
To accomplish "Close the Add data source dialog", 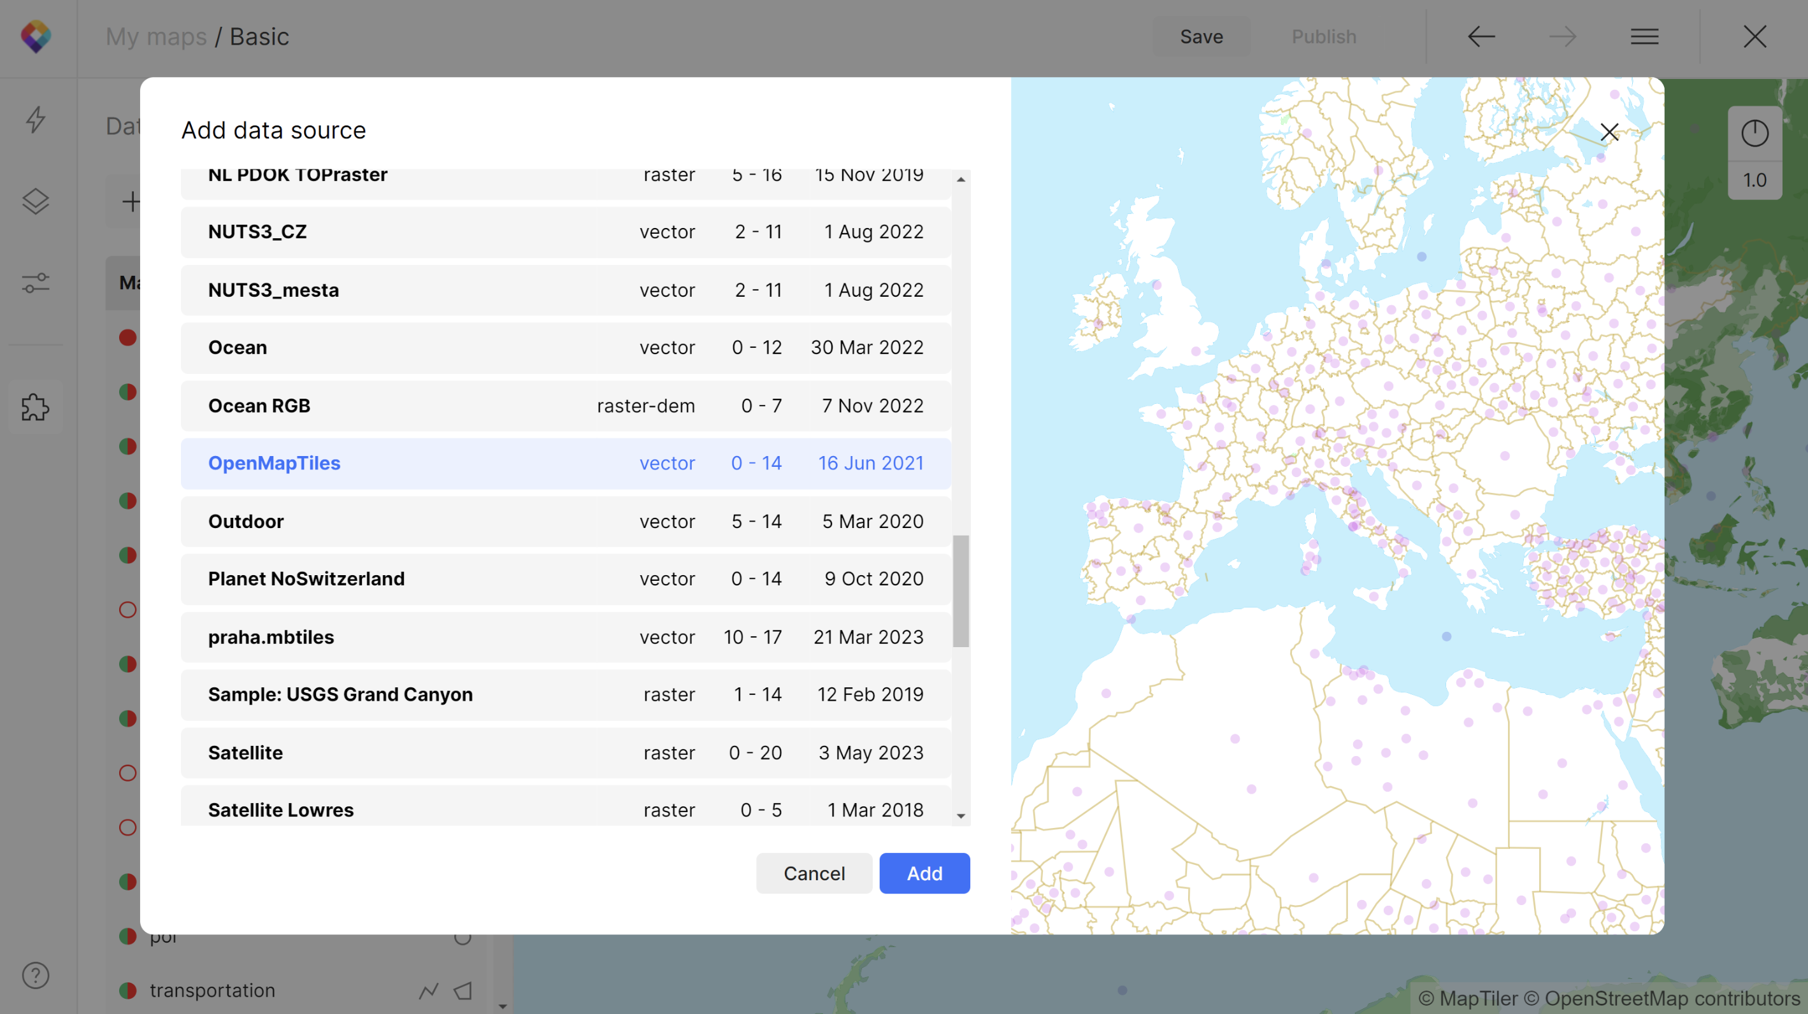I will [x=1609, y=132].
